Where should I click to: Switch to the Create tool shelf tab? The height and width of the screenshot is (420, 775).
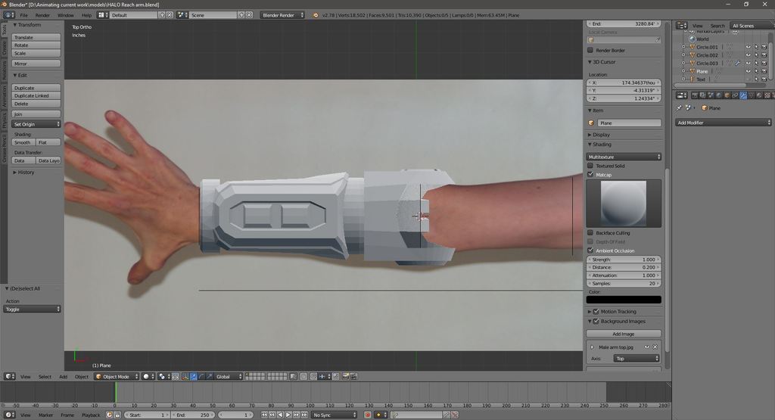click(4, 48)
